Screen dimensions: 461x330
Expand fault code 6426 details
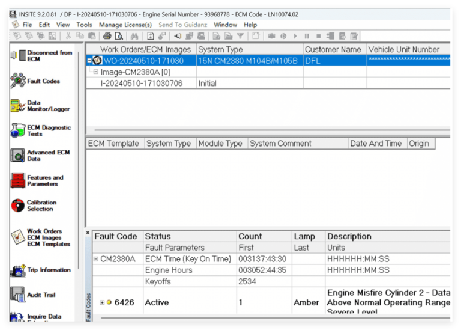(x=102, y=302)
